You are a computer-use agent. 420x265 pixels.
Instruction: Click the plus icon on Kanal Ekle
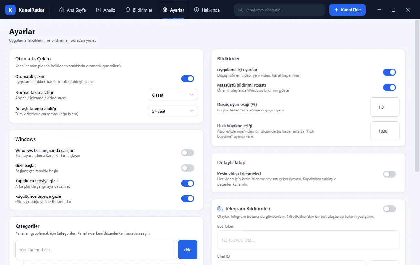point(337,10)
